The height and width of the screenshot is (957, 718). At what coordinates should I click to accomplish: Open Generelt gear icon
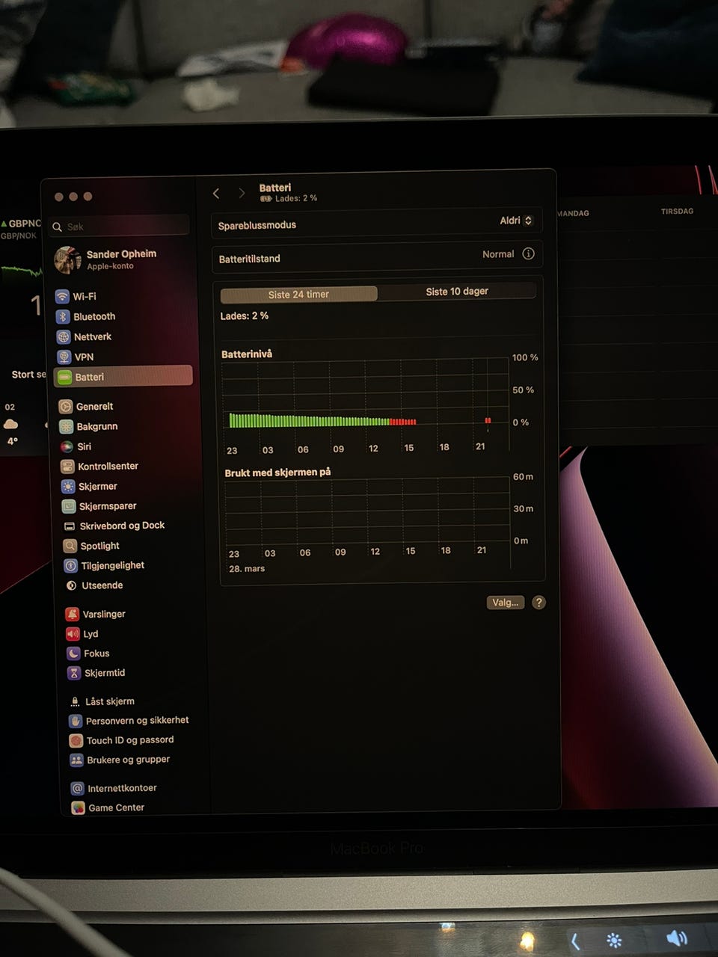66,406
